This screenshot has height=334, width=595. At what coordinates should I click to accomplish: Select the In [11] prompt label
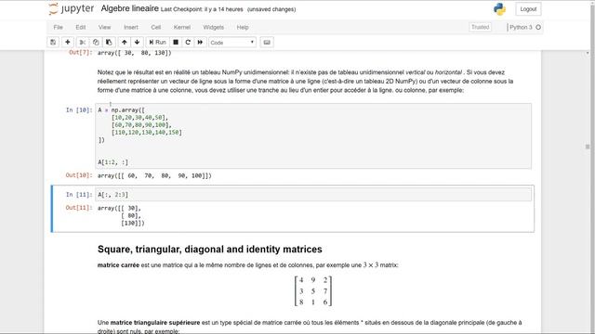[x=79, y=195]
